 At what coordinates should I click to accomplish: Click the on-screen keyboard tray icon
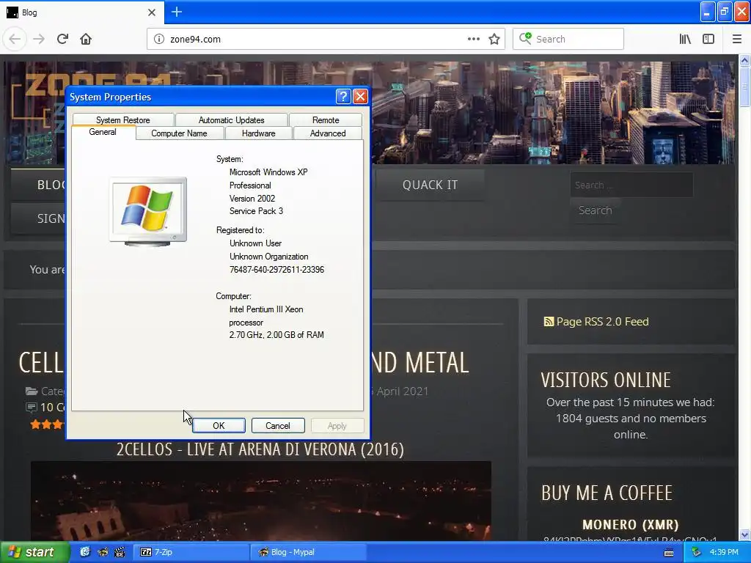pos(669,553)
